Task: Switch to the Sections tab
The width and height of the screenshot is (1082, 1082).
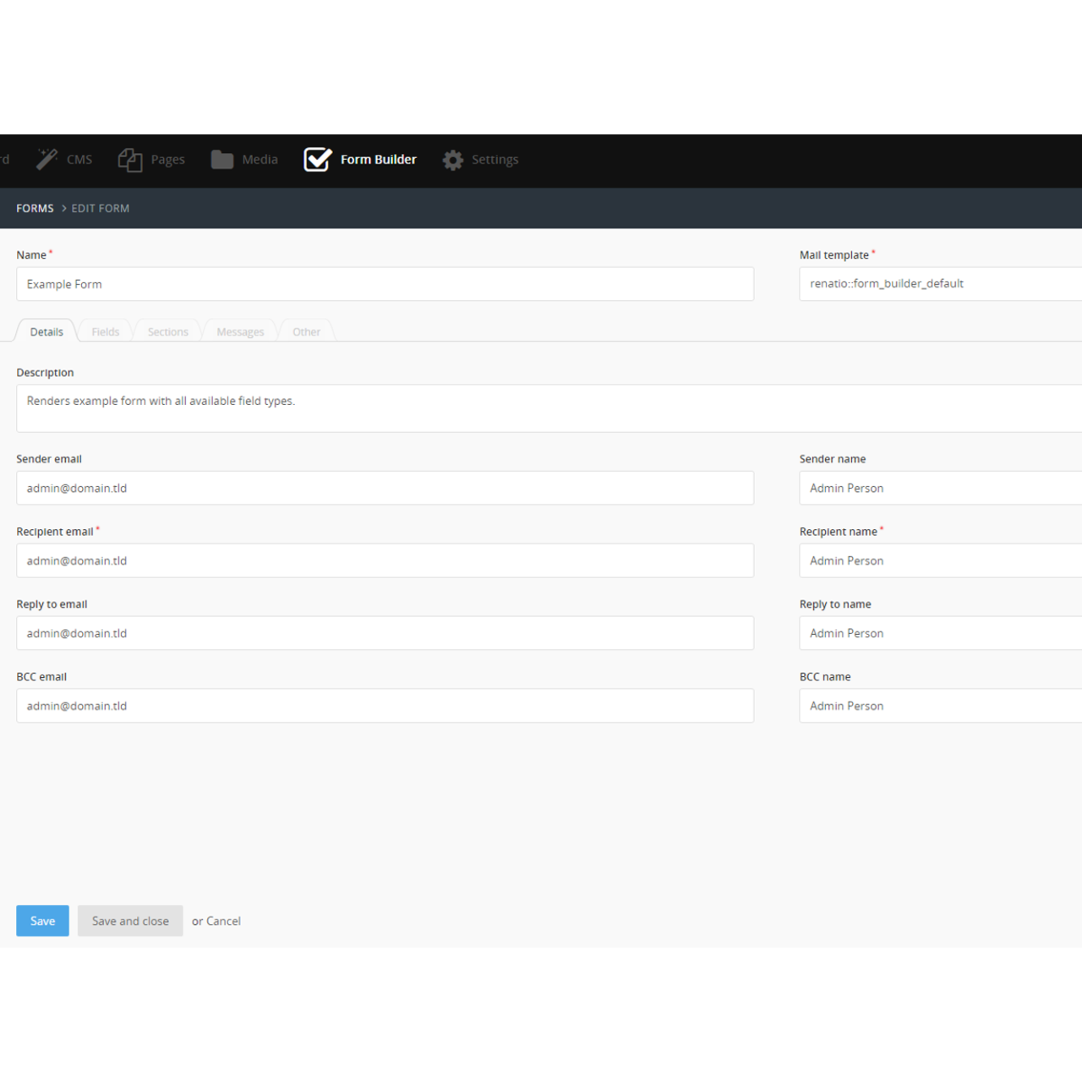Action: (x=168, y=331)
